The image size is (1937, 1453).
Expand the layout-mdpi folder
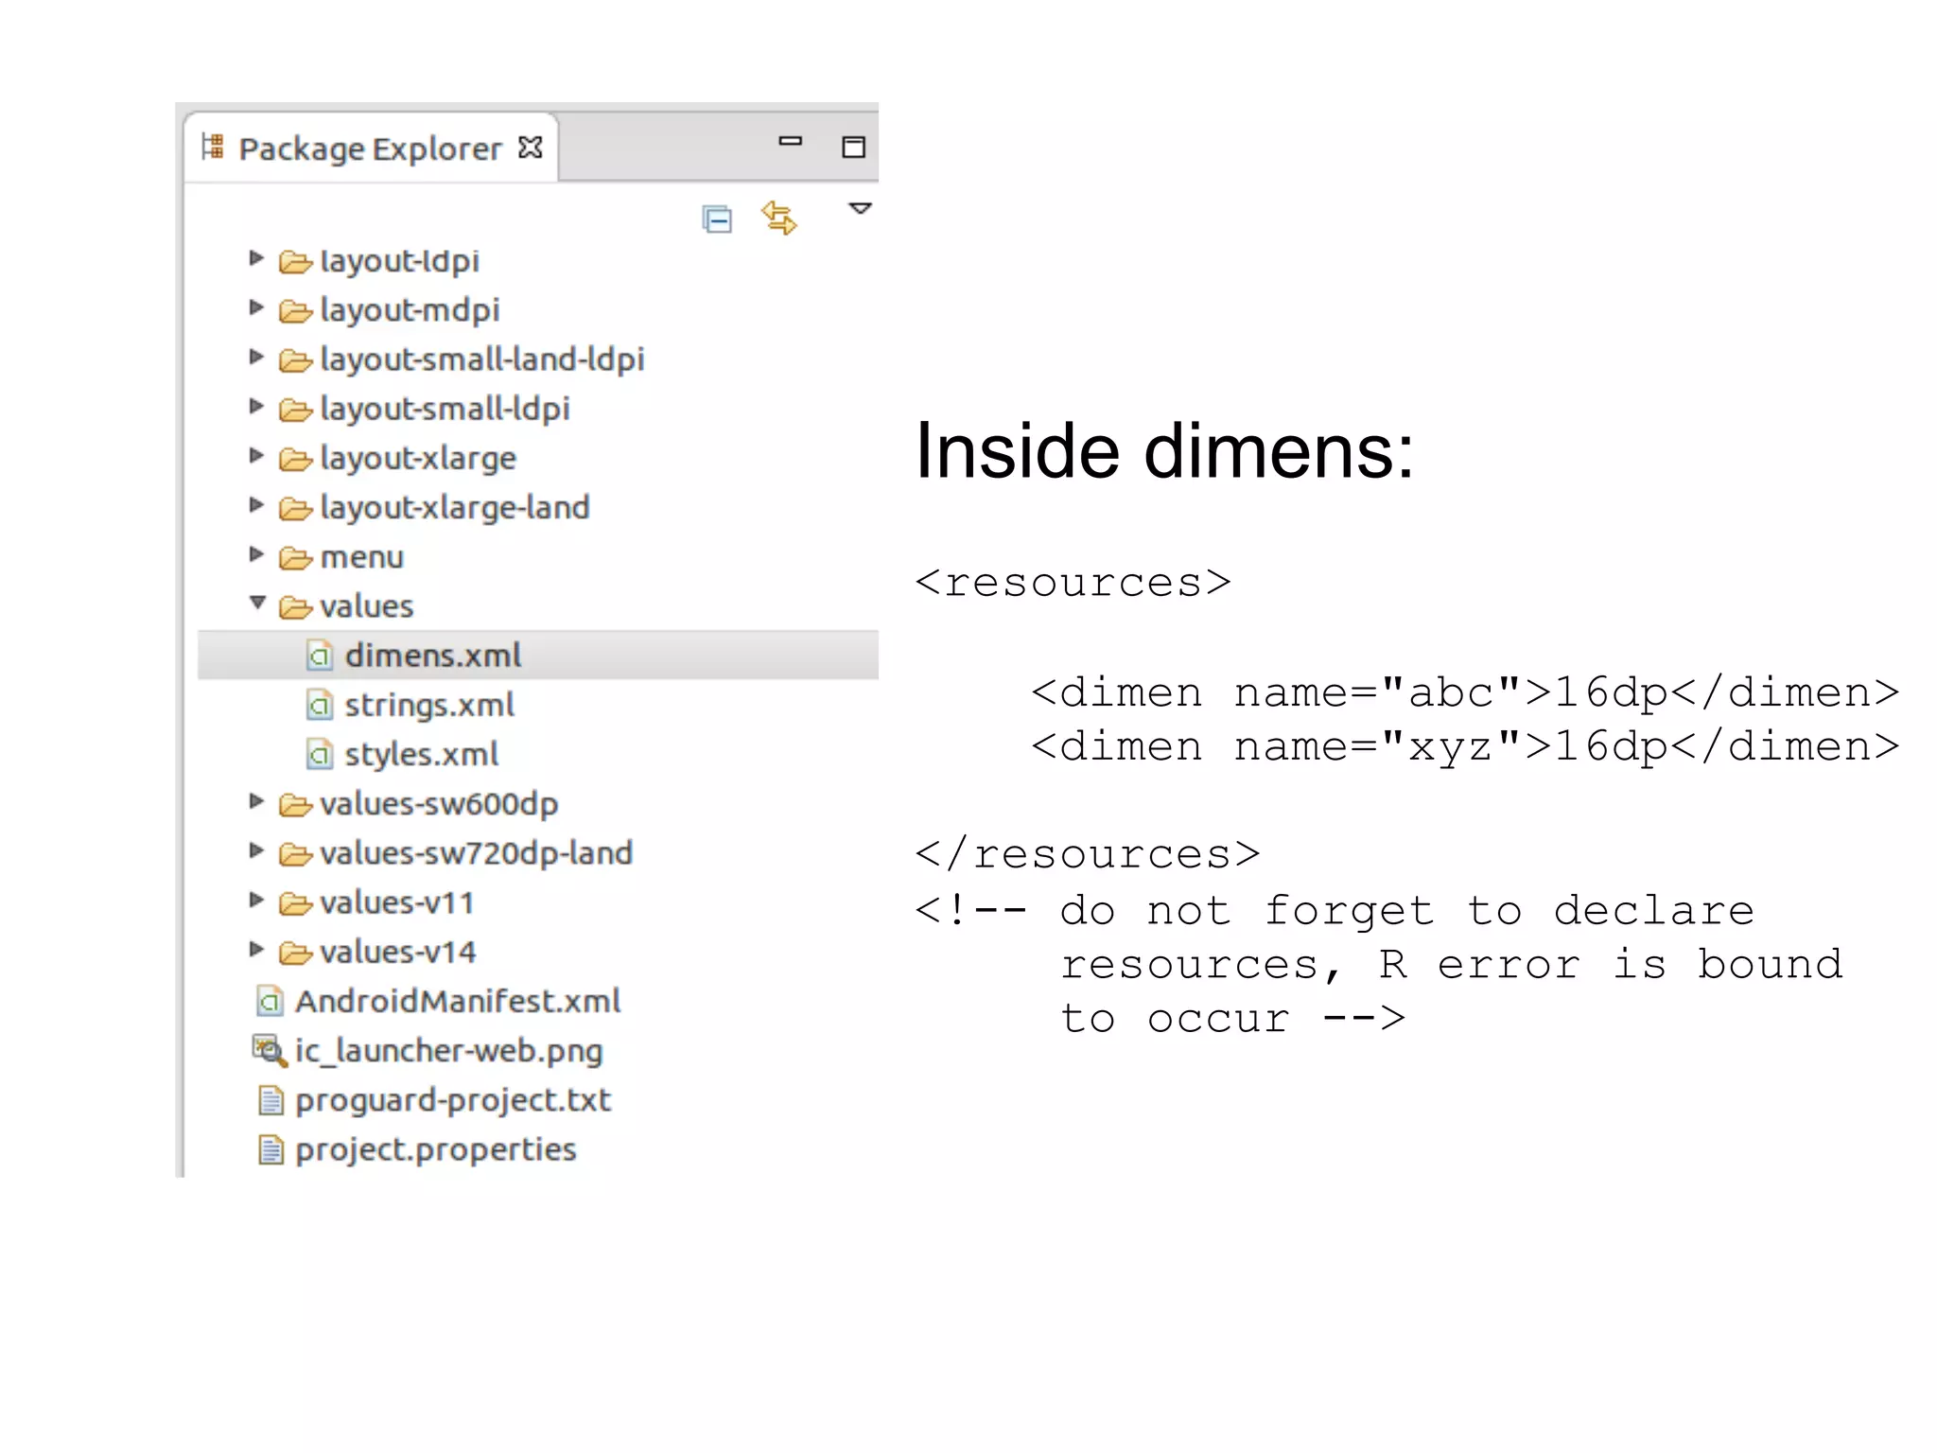[x=255, y=306]
